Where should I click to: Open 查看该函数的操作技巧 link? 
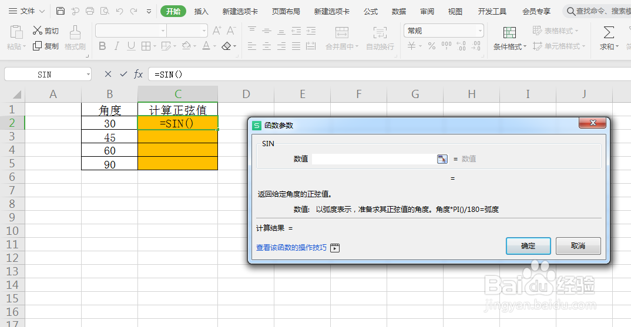tap(291, 248)
